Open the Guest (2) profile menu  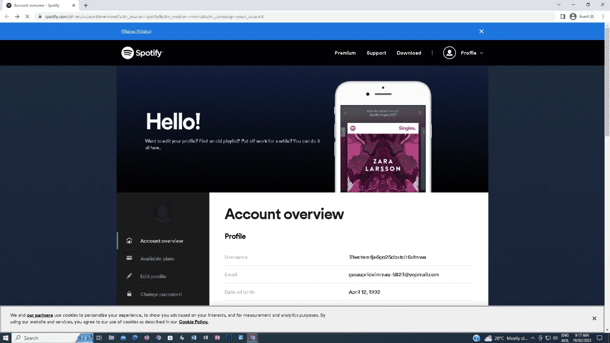(x=582, y=17)
